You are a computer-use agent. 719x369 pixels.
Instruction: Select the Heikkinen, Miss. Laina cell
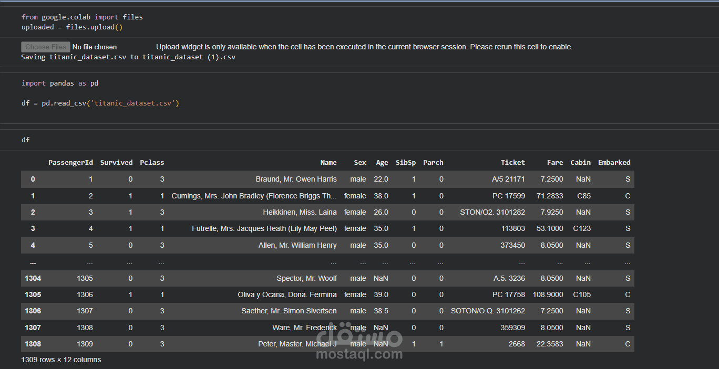tap(300, 212)
